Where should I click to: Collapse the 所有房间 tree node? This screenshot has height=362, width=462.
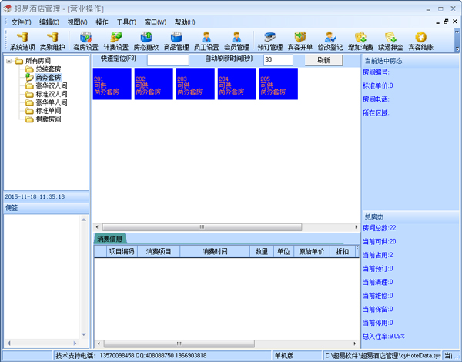[8, 61]
